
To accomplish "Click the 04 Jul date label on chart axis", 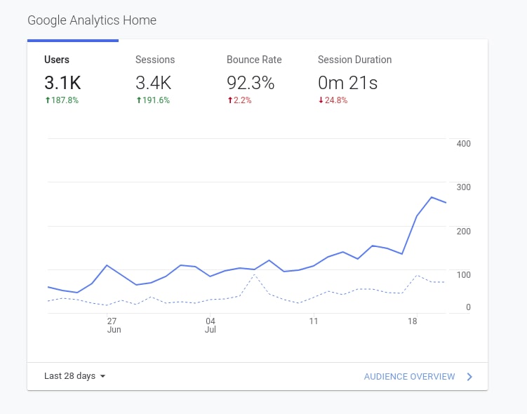I will coord(211,326).
